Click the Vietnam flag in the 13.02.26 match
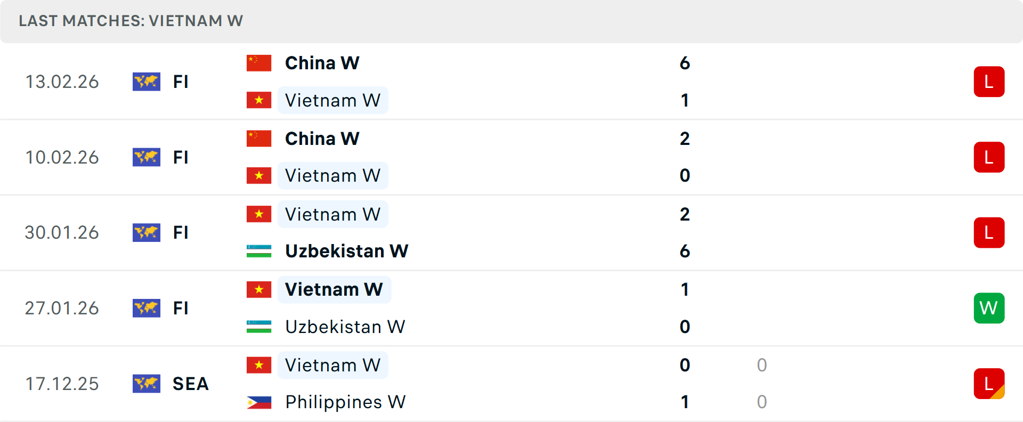Image resolution: width=1023 pixels, height=422 pixels. [x=259, y=100]
